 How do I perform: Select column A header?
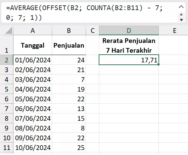(33, 31)
